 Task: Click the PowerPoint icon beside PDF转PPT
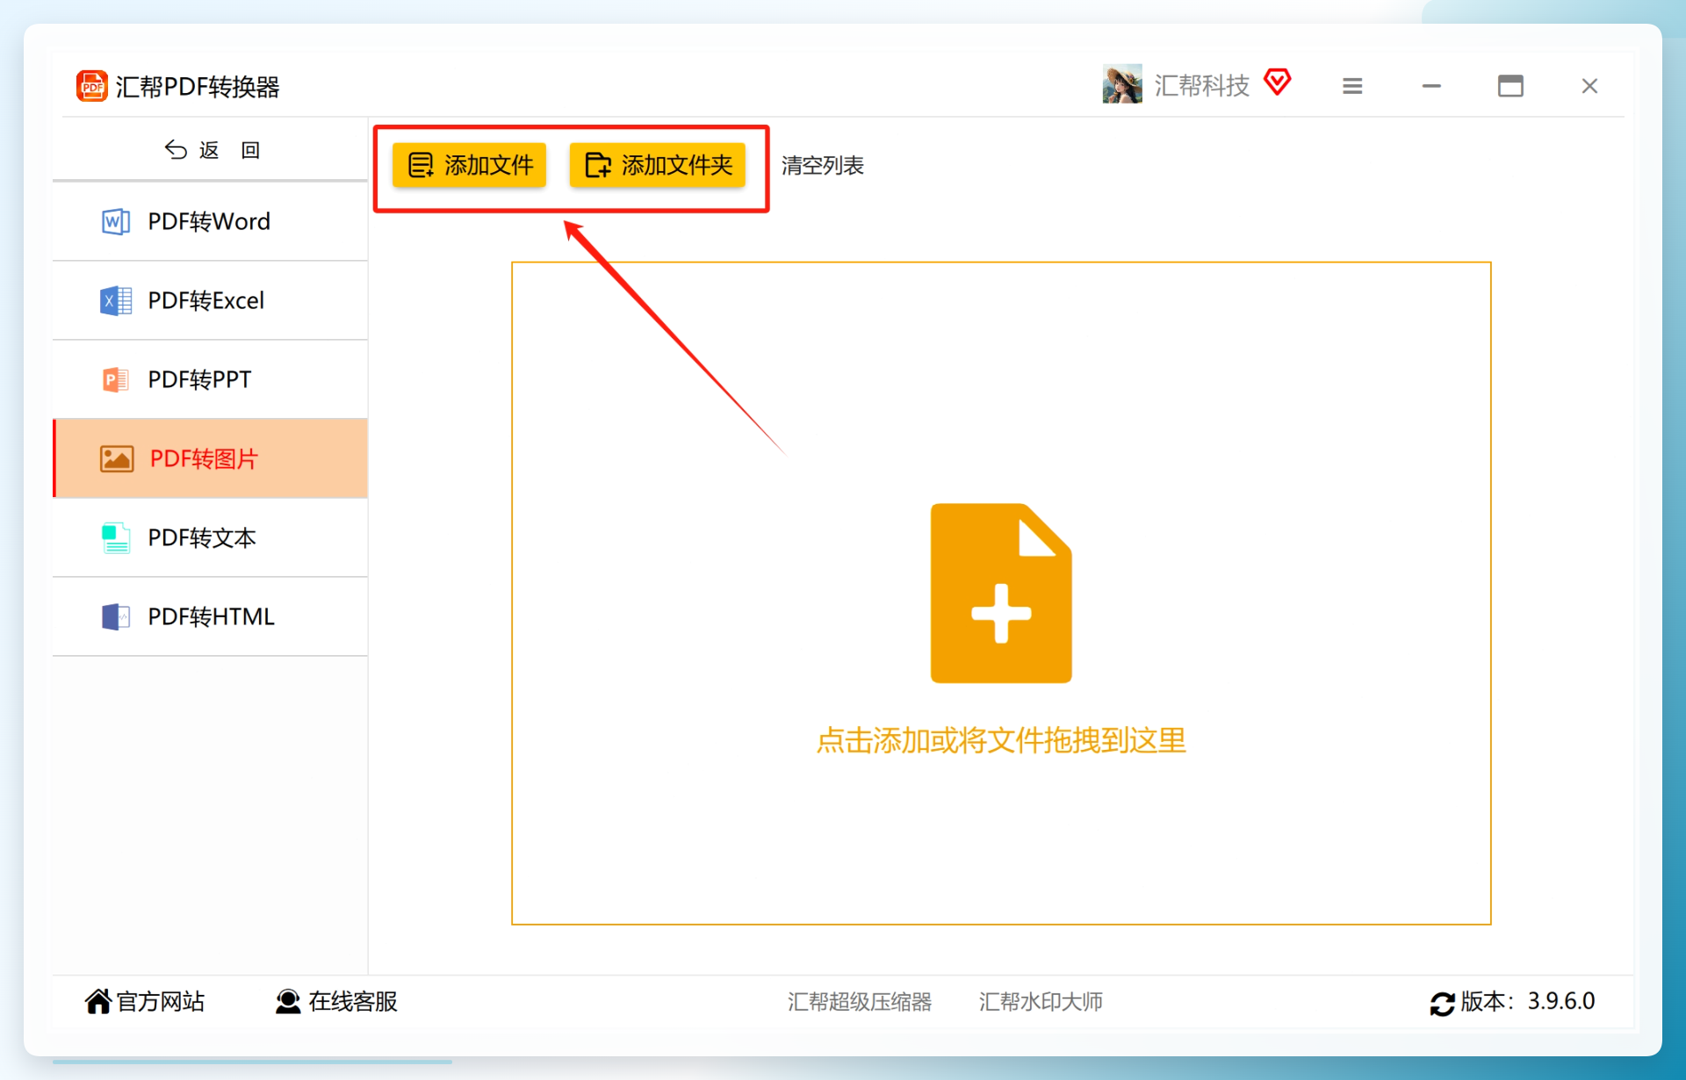116,380
